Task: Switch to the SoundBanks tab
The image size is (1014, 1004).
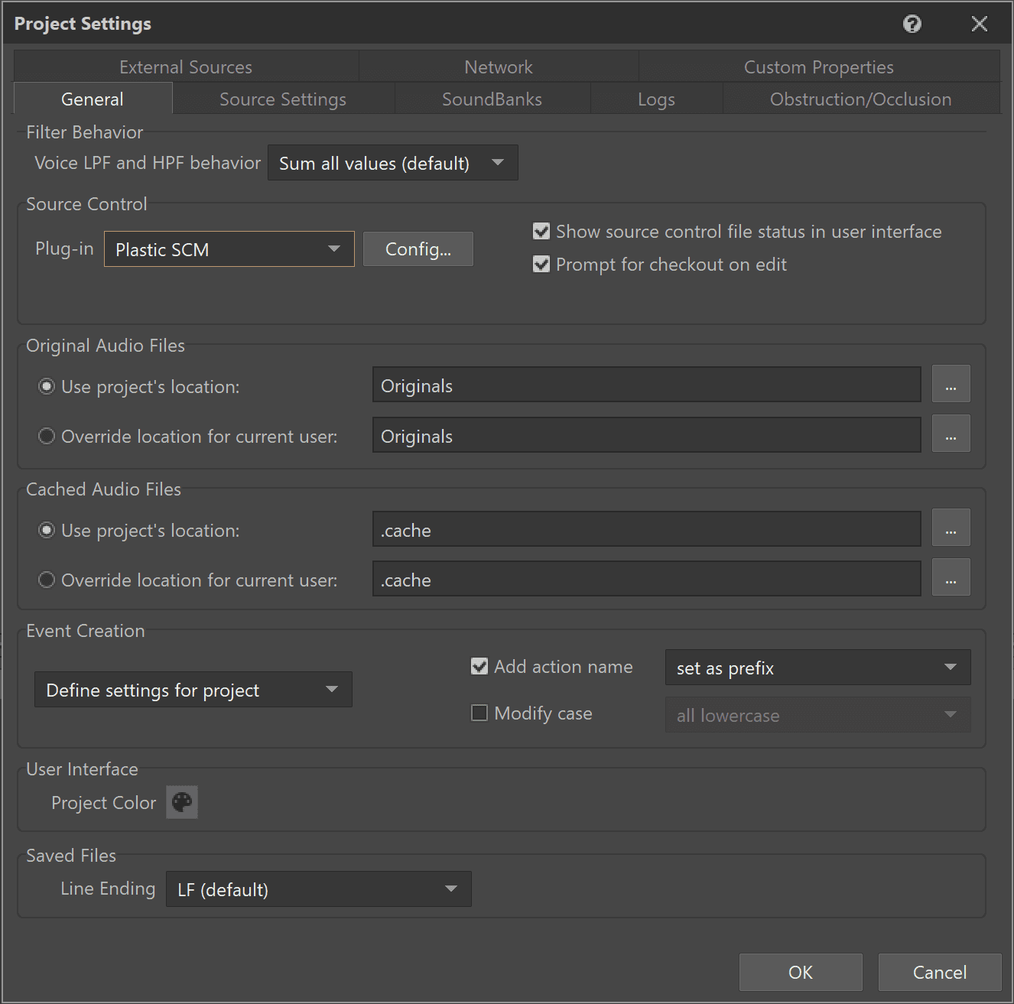Action: pos(492,99)
